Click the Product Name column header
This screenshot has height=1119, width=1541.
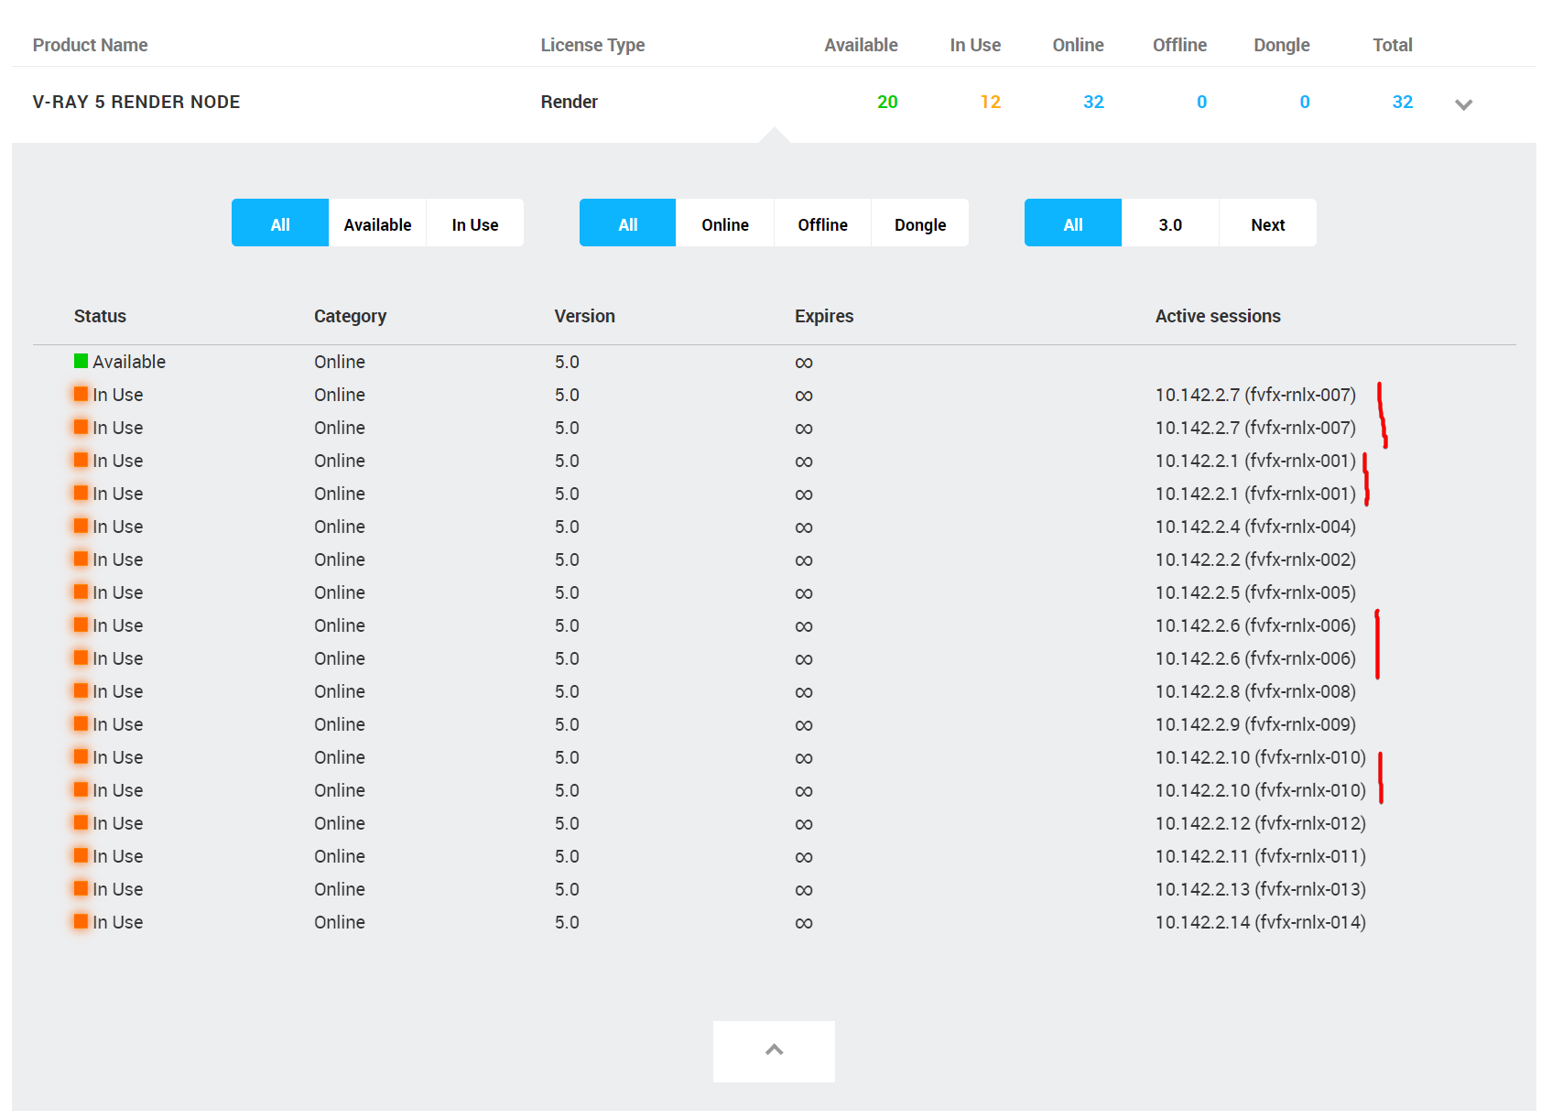click(x=90, y=45)
